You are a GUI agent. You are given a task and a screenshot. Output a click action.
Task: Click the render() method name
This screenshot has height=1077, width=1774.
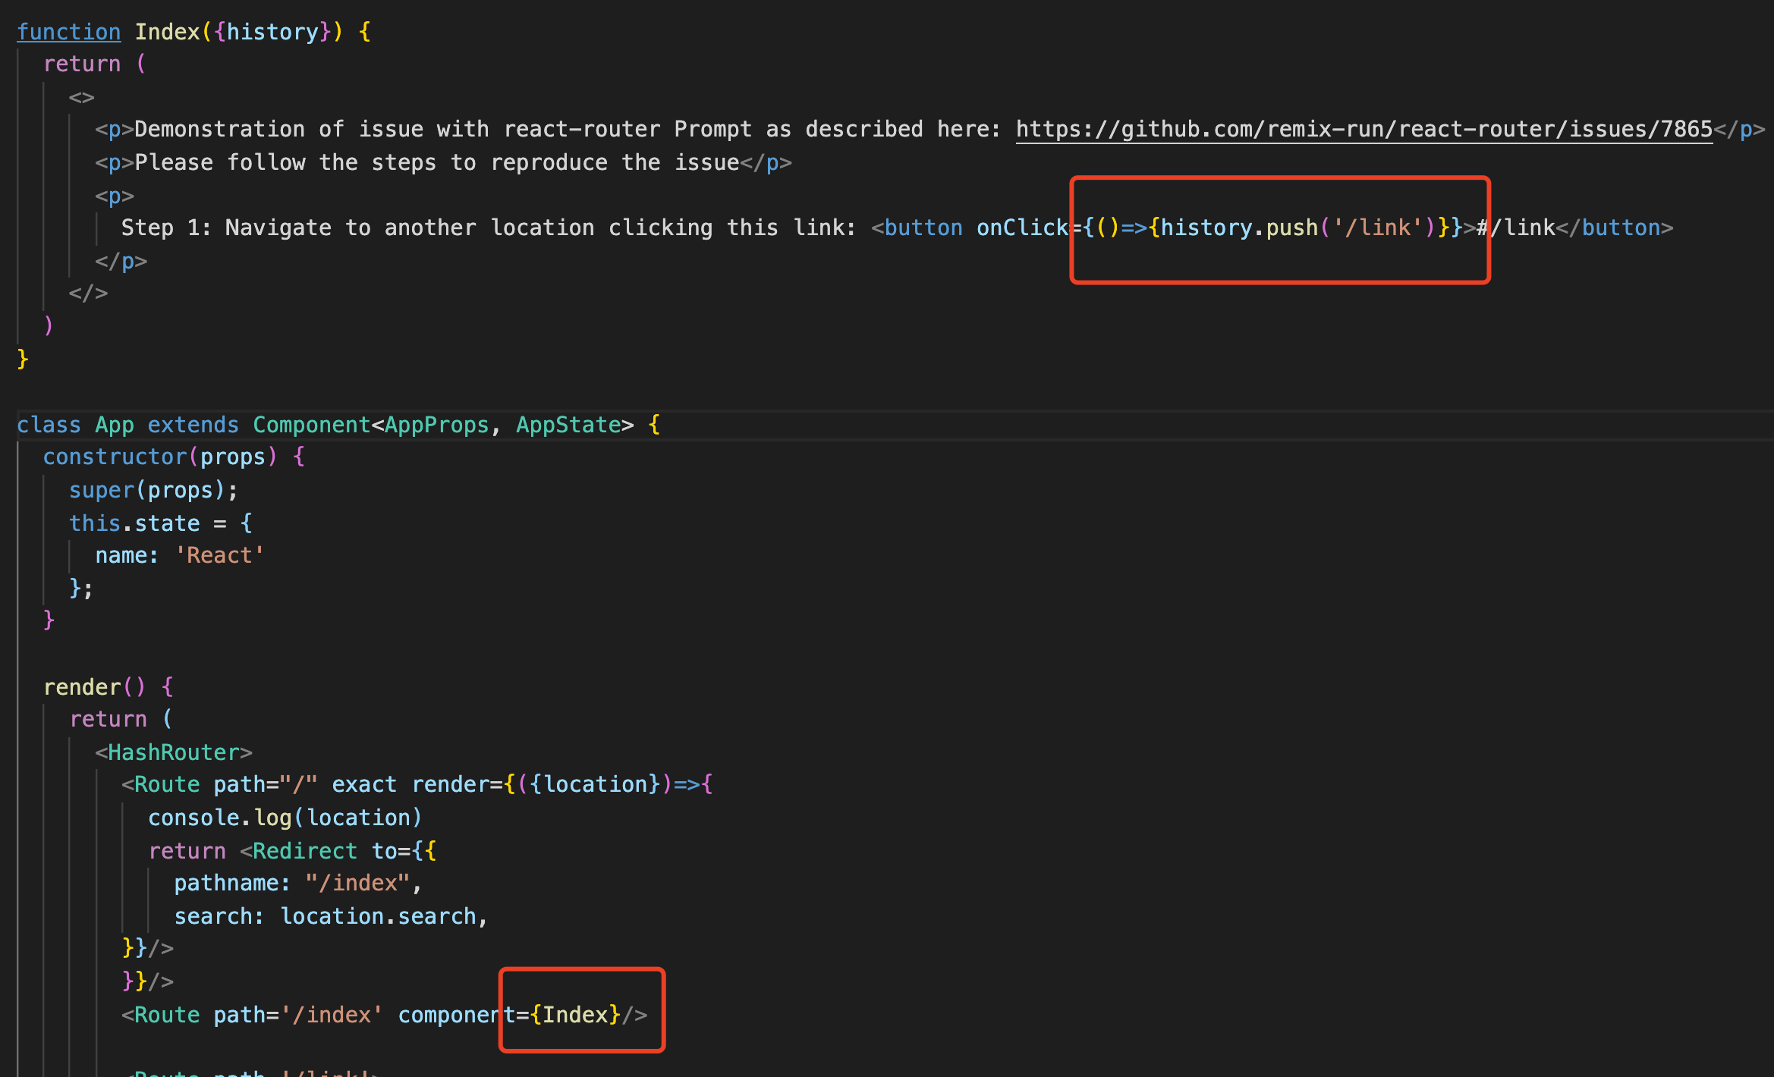82,687
